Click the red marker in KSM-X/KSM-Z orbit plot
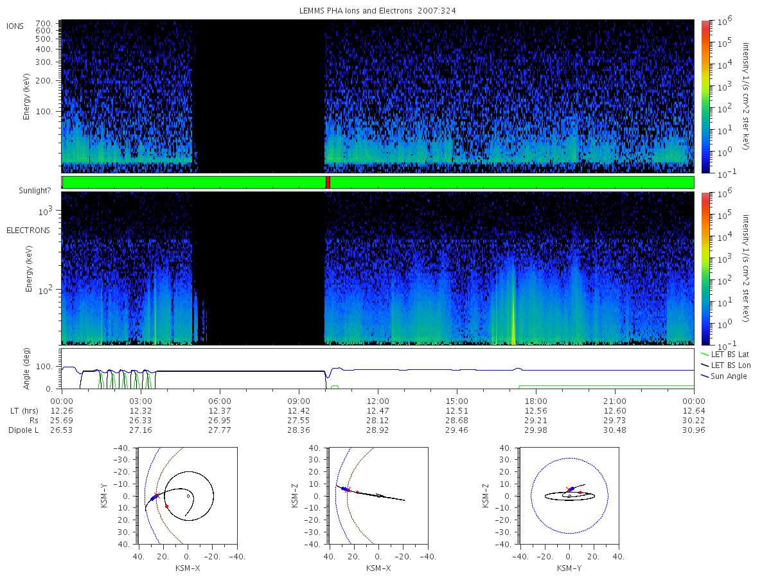Image resolution: width=771 pixels, height=578 pixels. tap(357, 493)
